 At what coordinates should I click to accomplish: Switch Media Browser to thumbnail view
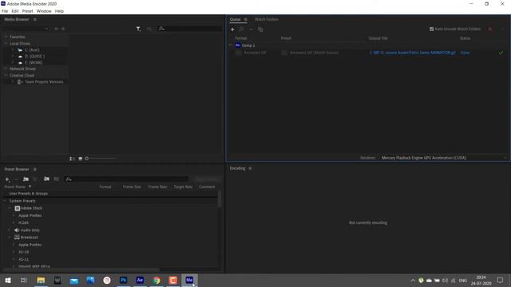[x=80, y=159]
